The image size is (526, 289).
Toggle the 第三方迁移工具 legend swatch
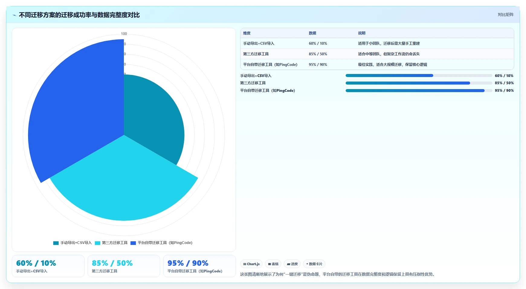[98, 243]
